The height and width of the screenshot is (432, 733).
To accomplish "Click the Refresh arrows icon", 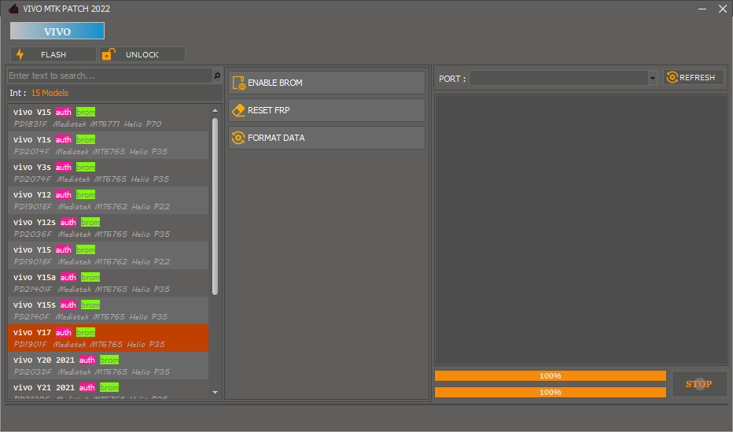I will pyautogui.click(x=672, y=77).
